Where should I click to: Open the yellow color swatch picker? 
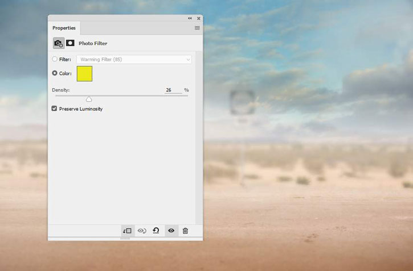[x=84, y=73]
